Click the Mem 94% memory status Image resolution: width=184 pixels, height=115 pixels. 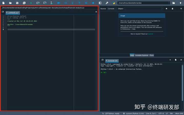click(179, 113)
